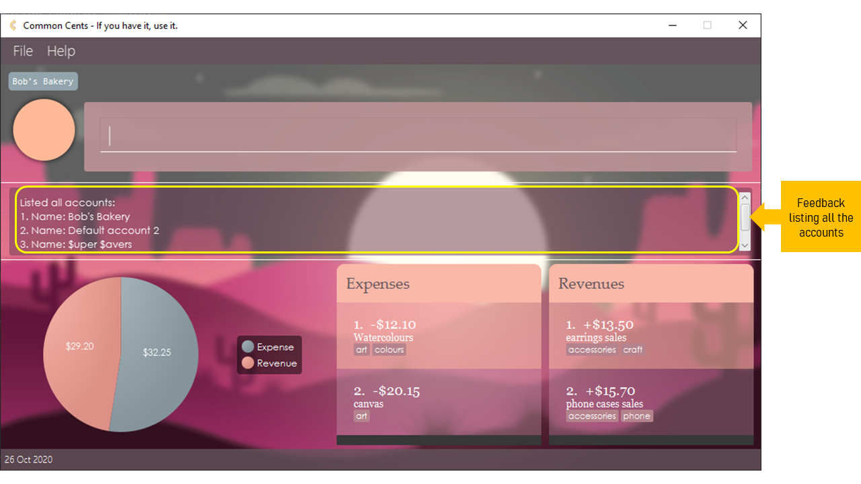Viewport: 861px width, 484px height.
Task: Open the File menu
Action: tap(23, 51)
